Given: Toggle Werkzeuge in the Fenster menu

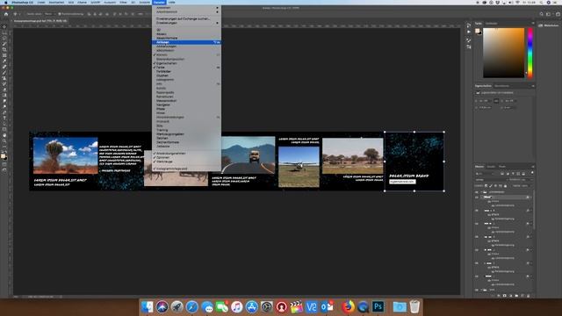Looking at the screenshot, I should click(x=186, y=162).
